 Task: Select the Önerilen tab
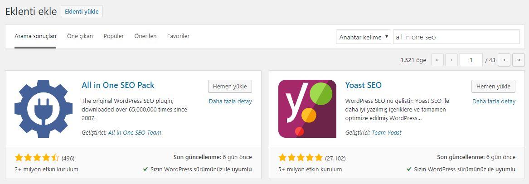click(x=146, y=36)
